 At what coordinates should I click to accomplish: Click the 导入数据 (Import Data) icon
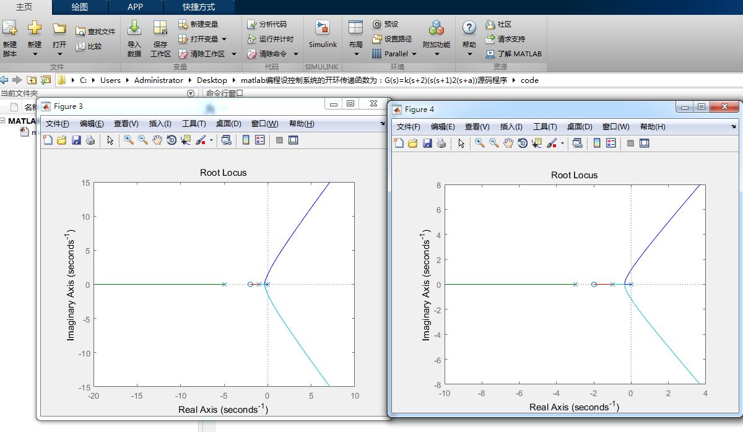click(x=134, y=28)
